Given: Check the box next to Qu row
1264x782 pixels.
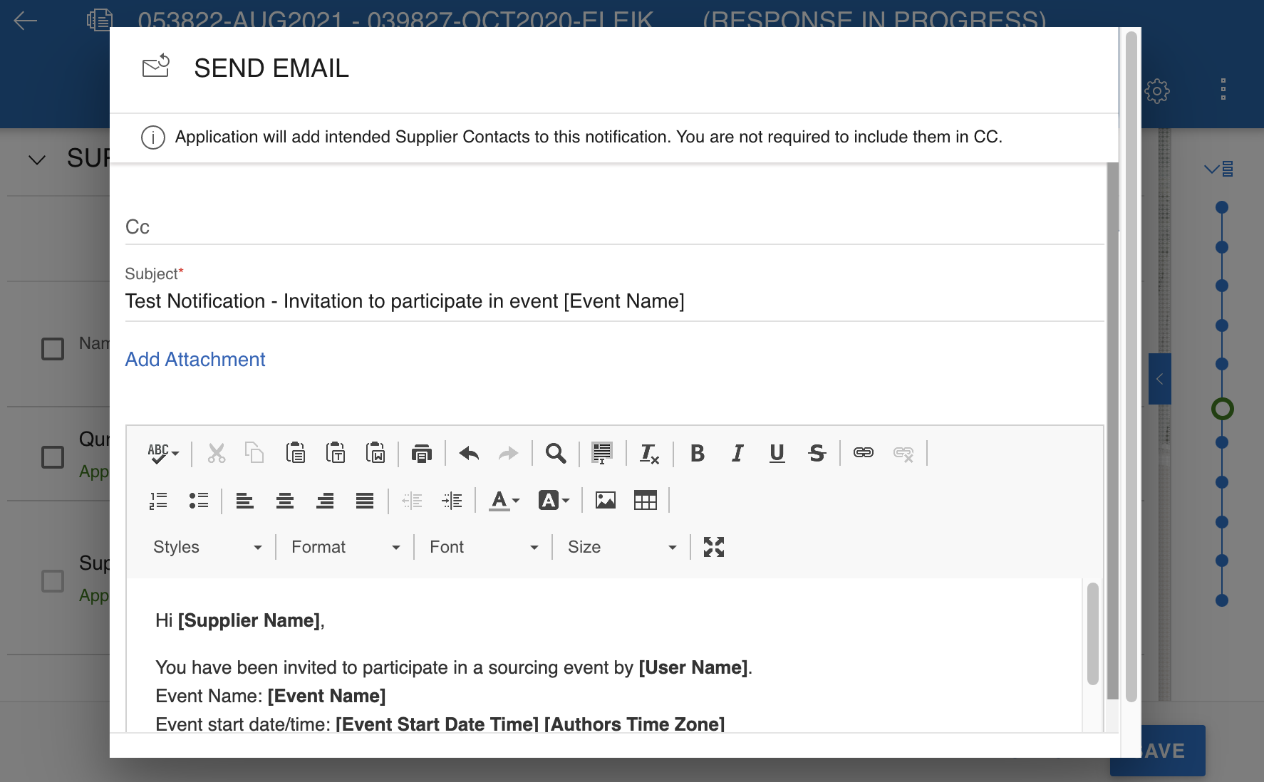Looking at the screenshot, I should (x=53, y=457).
